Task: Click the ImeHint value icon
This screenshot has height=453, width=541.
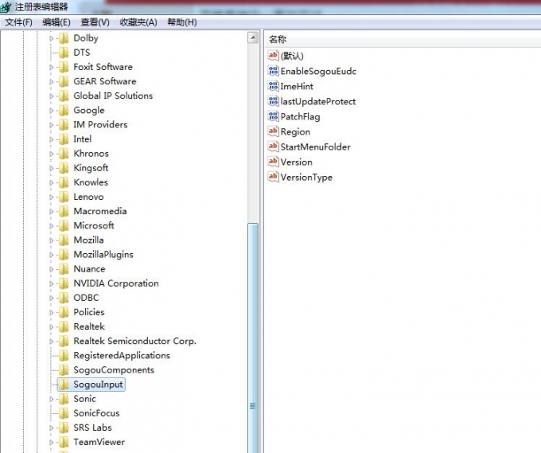Action: point(274,87)
